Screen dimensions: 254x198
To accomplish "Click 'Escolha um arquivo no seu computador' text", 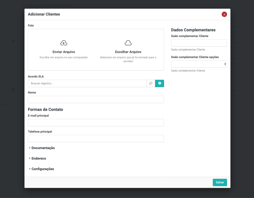I will click(64, 57).
